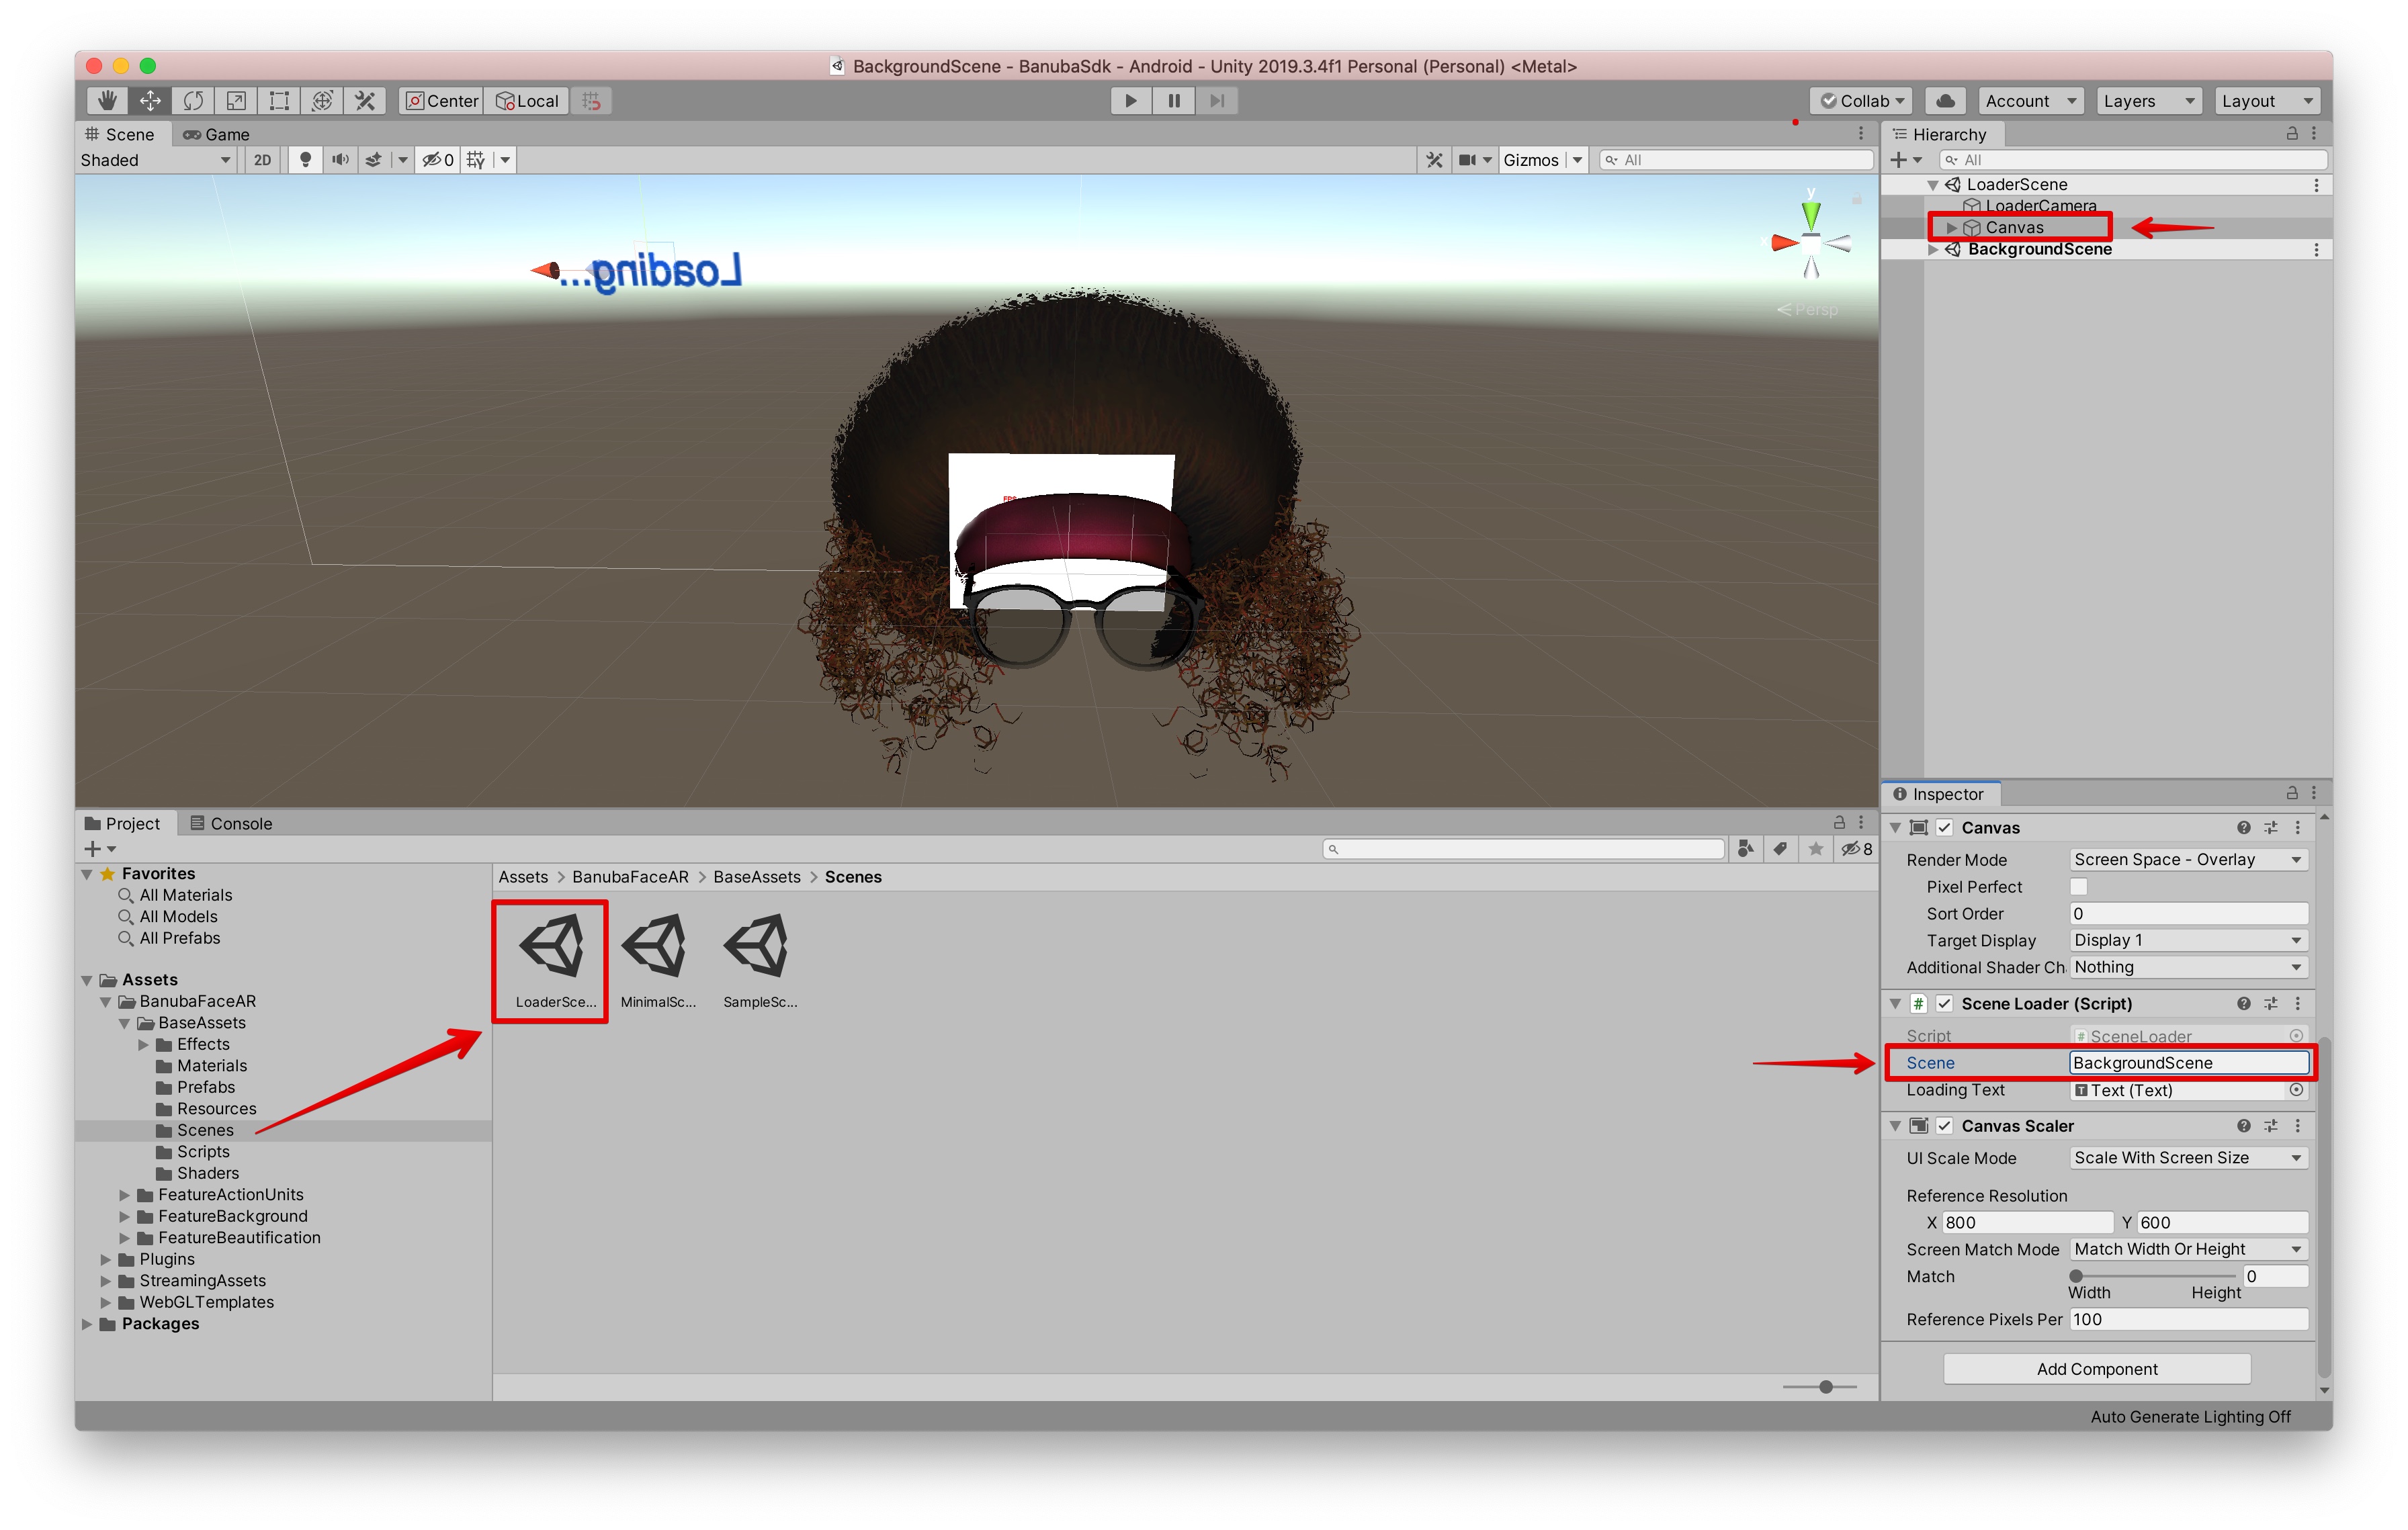
Task: Switch to the Game tab
Action: [x=217, y=134]
